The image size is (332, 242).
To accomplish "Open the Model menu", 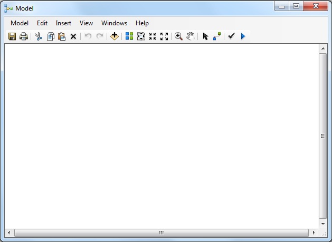I will 20,23.
